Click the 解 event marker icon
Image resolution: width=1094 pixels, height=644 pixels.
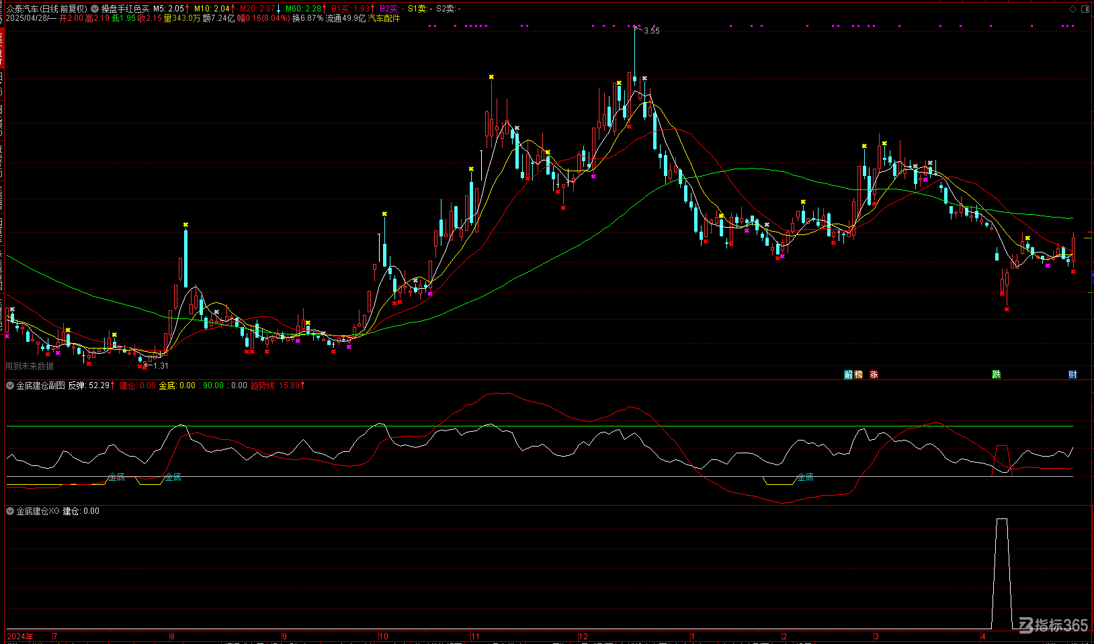click(x=849, y=375)
